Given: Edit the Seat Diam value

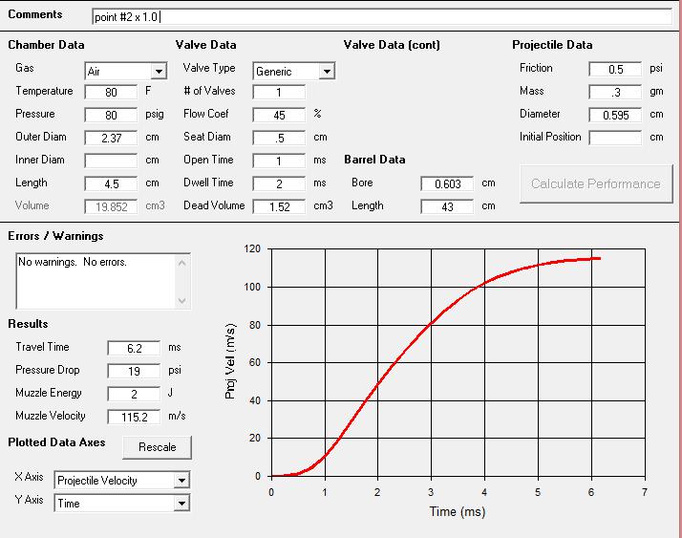Looking at the screenshot, I should click(279, 138).
